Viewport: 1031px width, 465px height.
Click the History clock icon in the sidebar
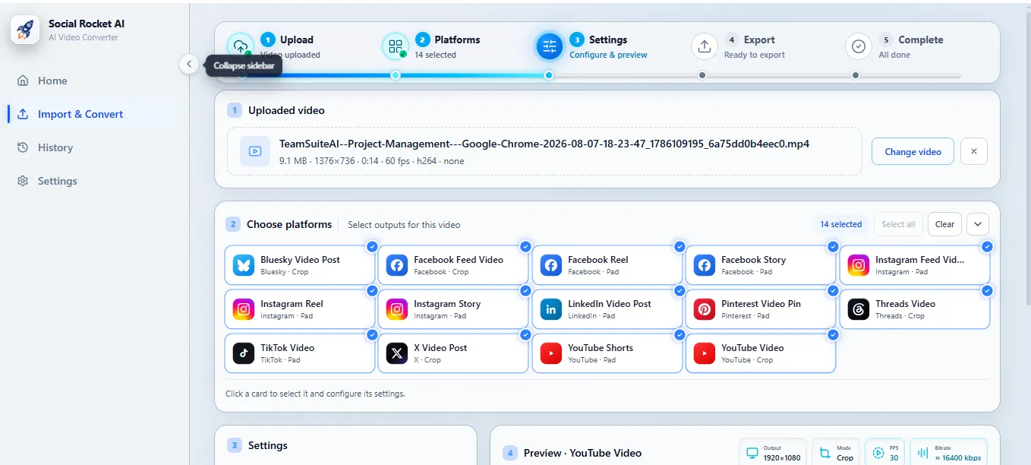[x=23, y=147]
